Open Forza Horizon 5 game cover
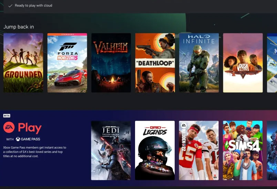The height and width of the screenshot is (189, 277). coord(67,64)
